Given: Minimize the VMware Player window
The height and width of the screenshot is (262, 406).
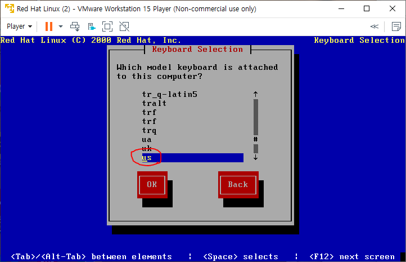Looking at the screenshot, I should [x=341, y=8].
